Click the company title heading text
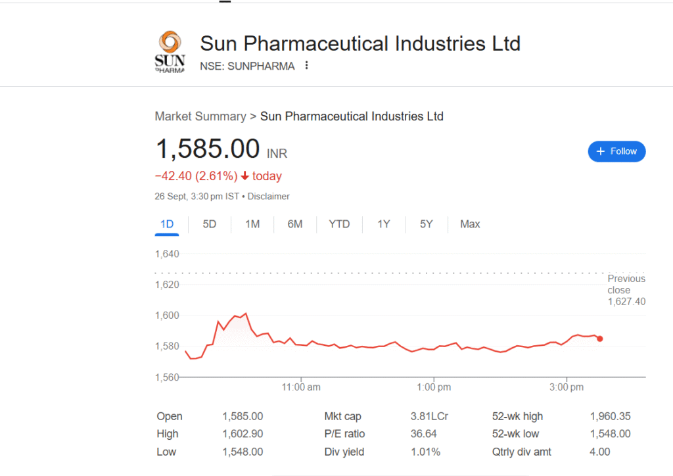 [x=360, y=44]
